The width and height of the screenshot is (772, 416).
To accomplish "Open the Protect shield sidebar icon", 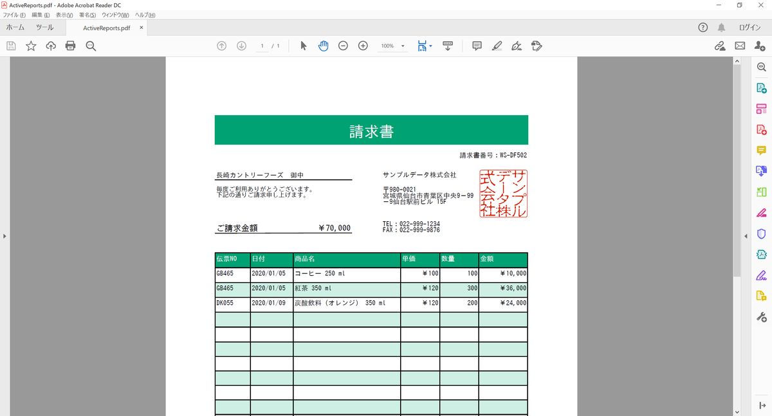I will [761, 233].
